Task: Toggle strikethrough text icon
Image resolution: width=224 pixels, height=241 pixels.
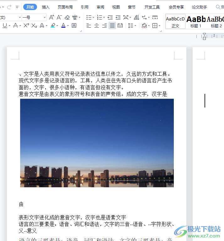Action: pyautogui.click(x=15, y=25)
